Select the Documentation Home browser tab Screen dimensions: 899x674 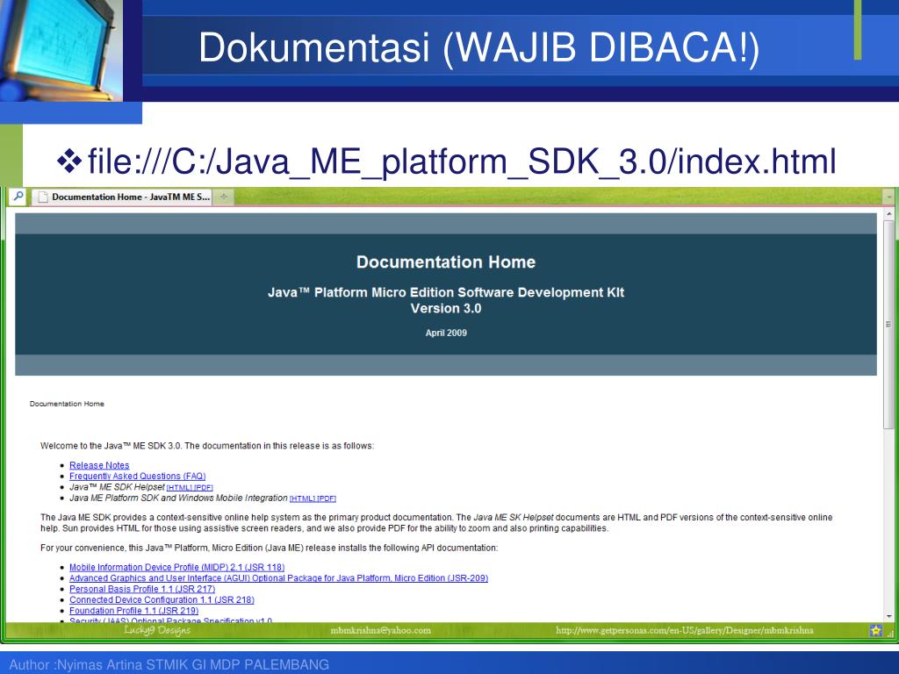point(122,197)
